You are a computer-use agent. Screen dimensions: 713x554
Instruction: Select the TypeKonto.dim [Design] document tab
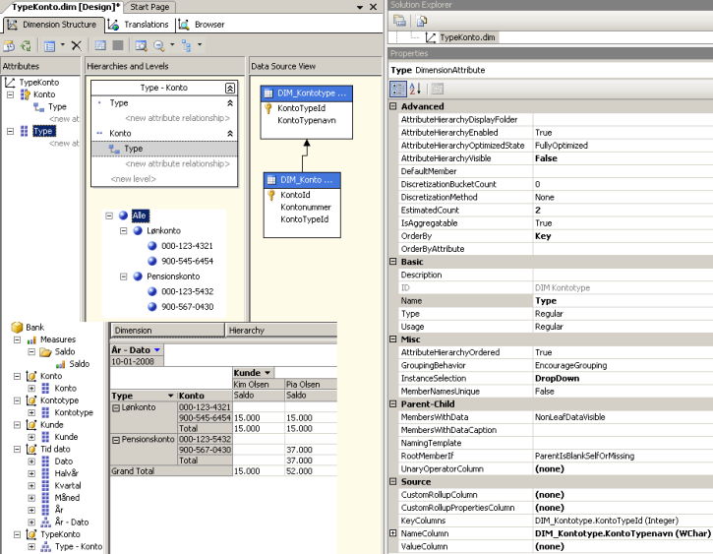[64, 7]
